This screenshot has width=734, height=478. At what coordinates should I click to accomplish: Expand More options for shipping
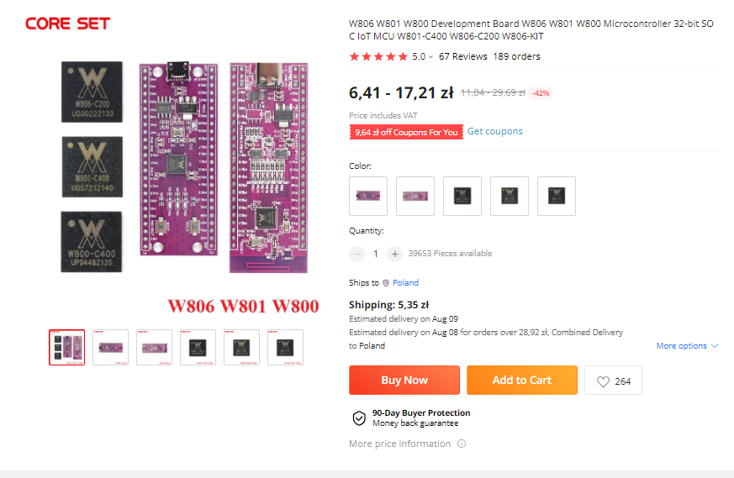687,346
